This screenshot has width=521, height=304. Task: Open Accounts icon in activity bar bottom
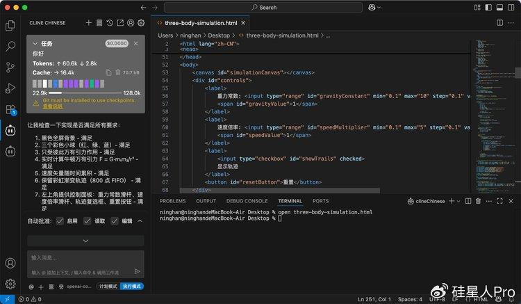point(10,263)
